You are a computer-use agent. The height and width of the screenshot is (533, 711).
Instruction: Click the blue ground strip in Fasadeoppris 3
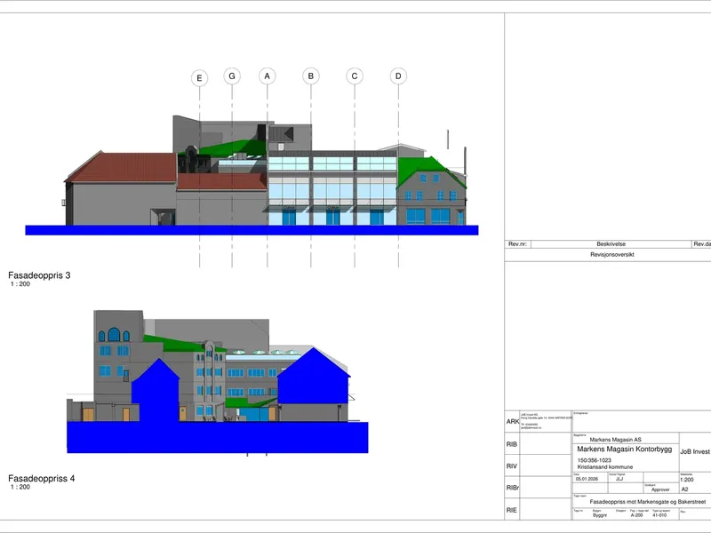coord(252,230)
